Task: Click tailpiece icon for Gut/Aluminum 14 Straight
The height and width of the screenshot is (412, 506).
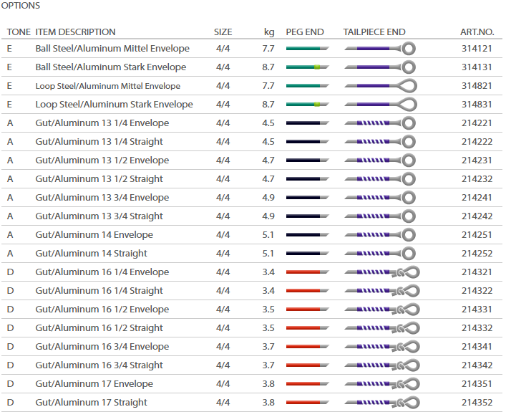Action: coord(380,254)
